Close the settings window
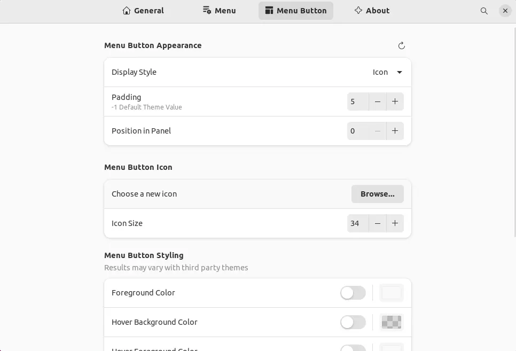516x351 pixels. tap(505, 11)
